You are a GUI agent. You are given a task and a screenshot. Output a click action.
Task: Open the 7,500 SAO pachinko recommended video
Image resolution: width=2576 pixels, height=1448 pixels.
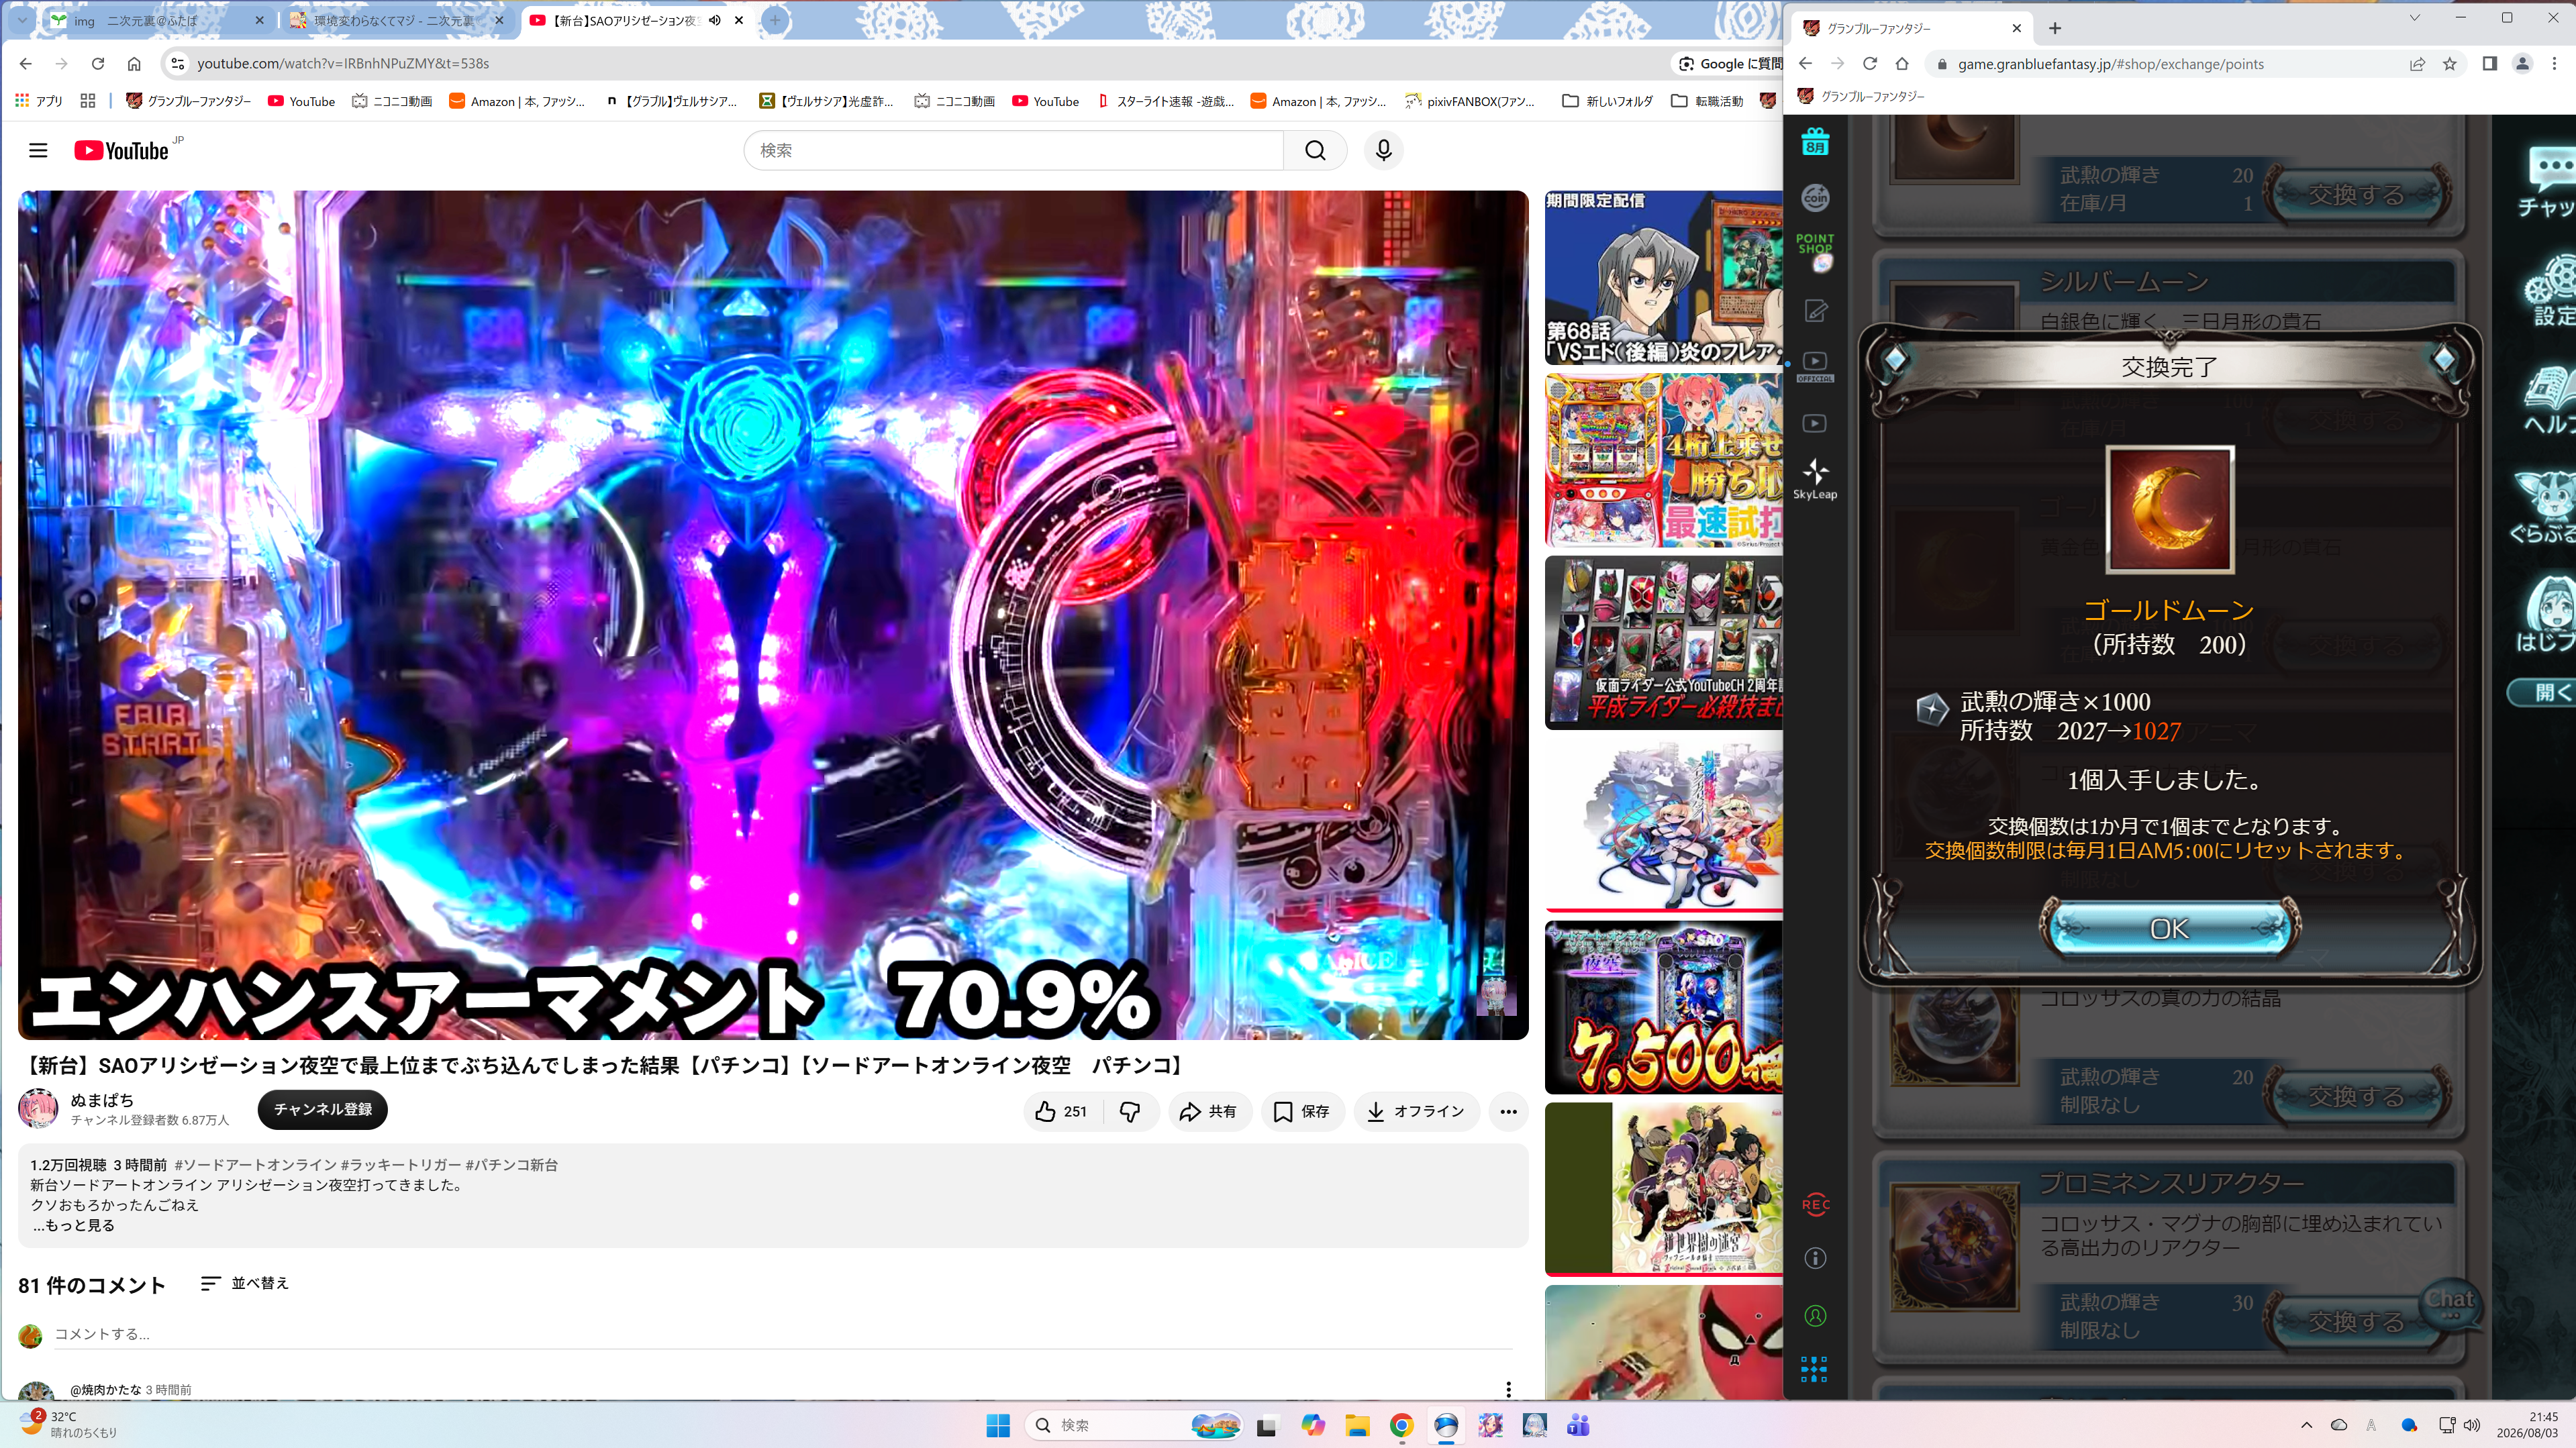pyautogui.click(x=1663, y=1007)
